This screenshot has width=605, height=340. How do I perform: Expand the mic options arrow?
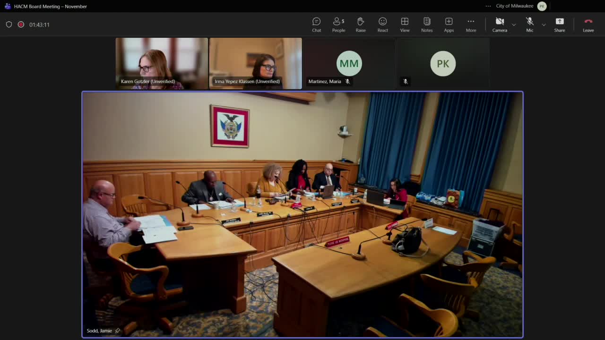coord(544,25)
